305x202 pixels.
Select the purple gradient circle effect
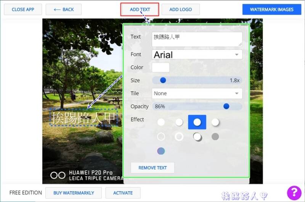coord(161,151)
